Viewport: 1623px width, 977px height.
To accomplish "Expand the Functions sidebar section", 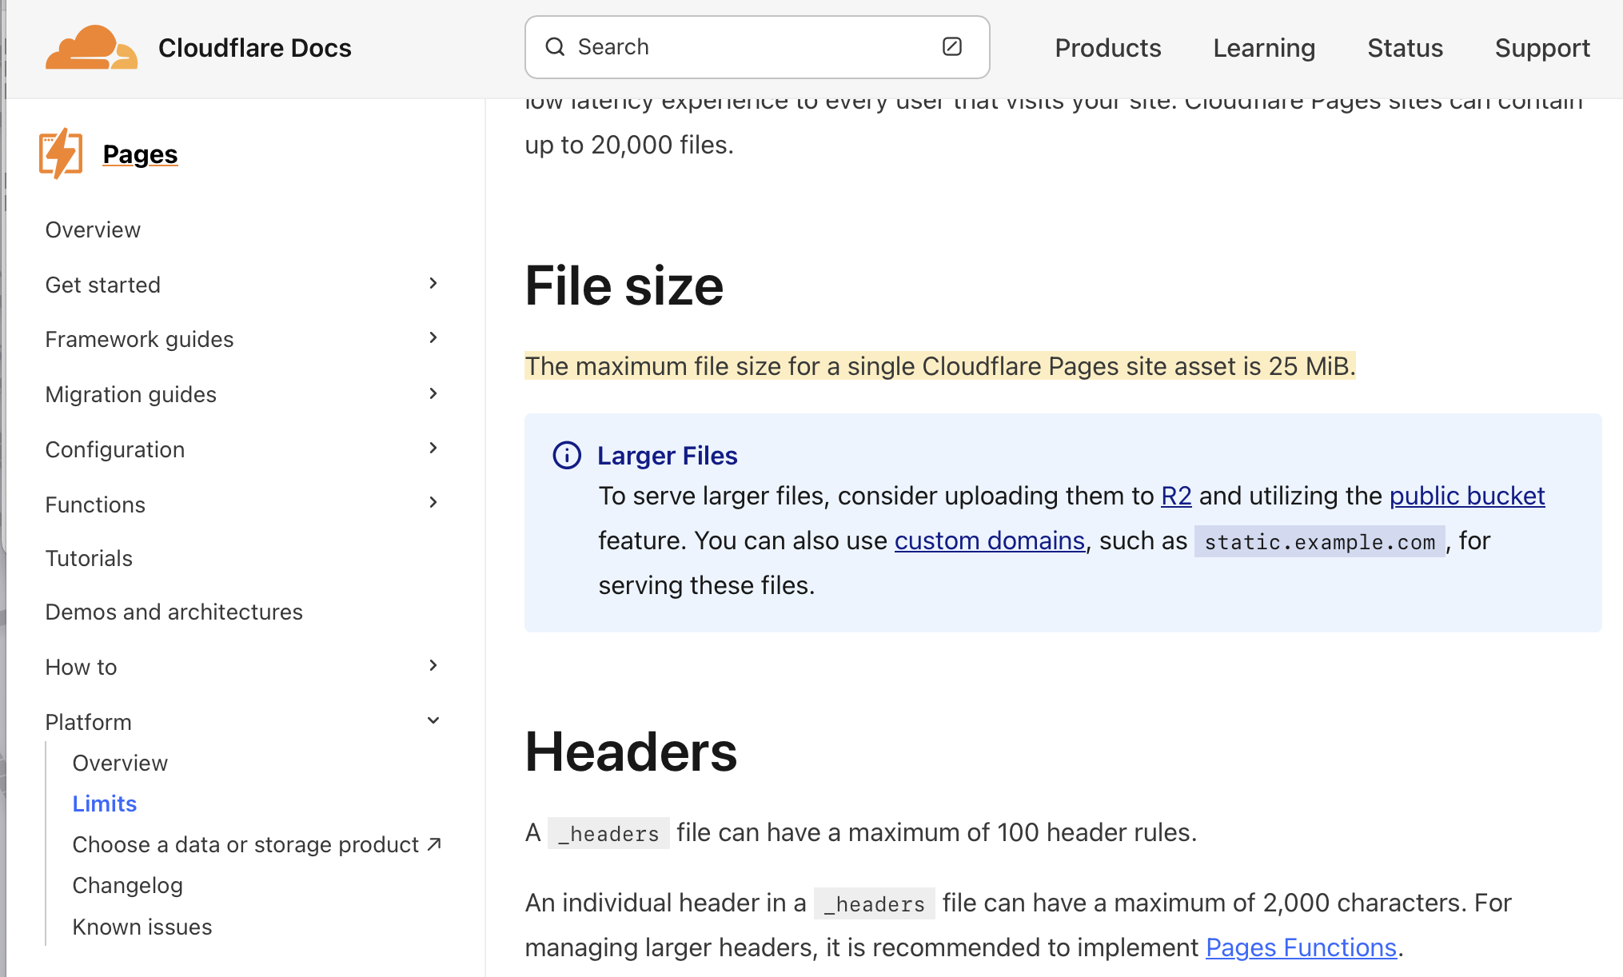I will [433, 503].
